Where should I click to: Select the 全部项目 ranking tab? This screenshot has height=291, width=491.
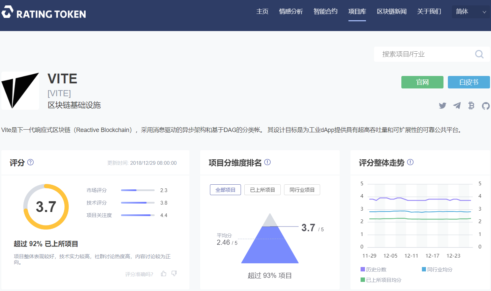(x=225, y=190)
